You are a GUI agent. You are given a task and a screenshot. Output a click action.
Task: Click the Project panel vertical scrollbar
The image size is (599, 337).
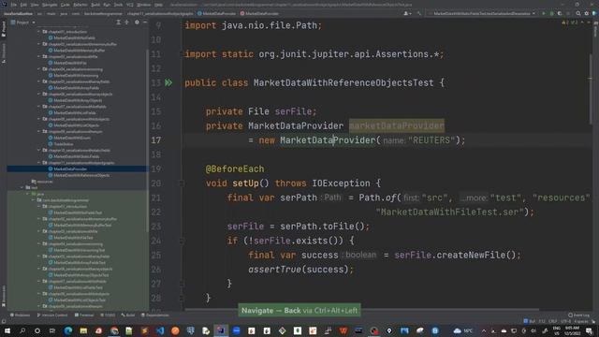click(148, 141)
